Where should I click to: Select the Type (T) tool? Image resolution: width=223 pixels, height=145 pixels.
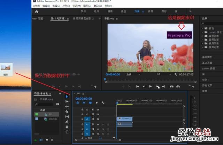[67, 132]
